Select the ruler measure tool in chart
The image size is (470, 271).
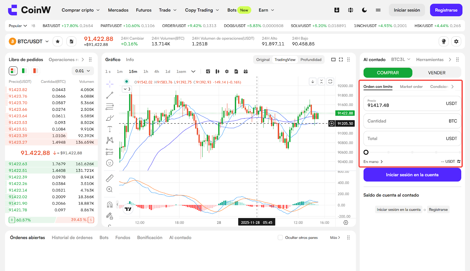pyautogui.click(x=110, y=178)
